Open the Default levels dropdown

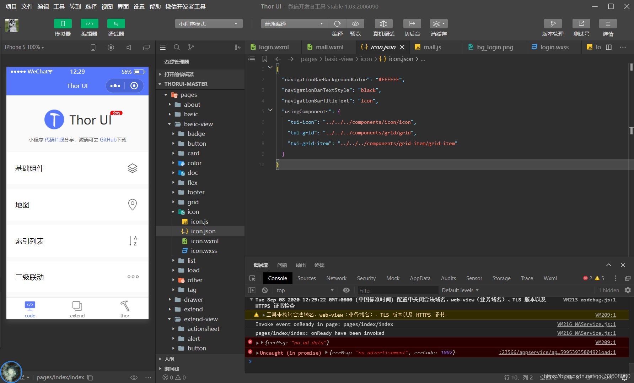[x=460, y=290]
